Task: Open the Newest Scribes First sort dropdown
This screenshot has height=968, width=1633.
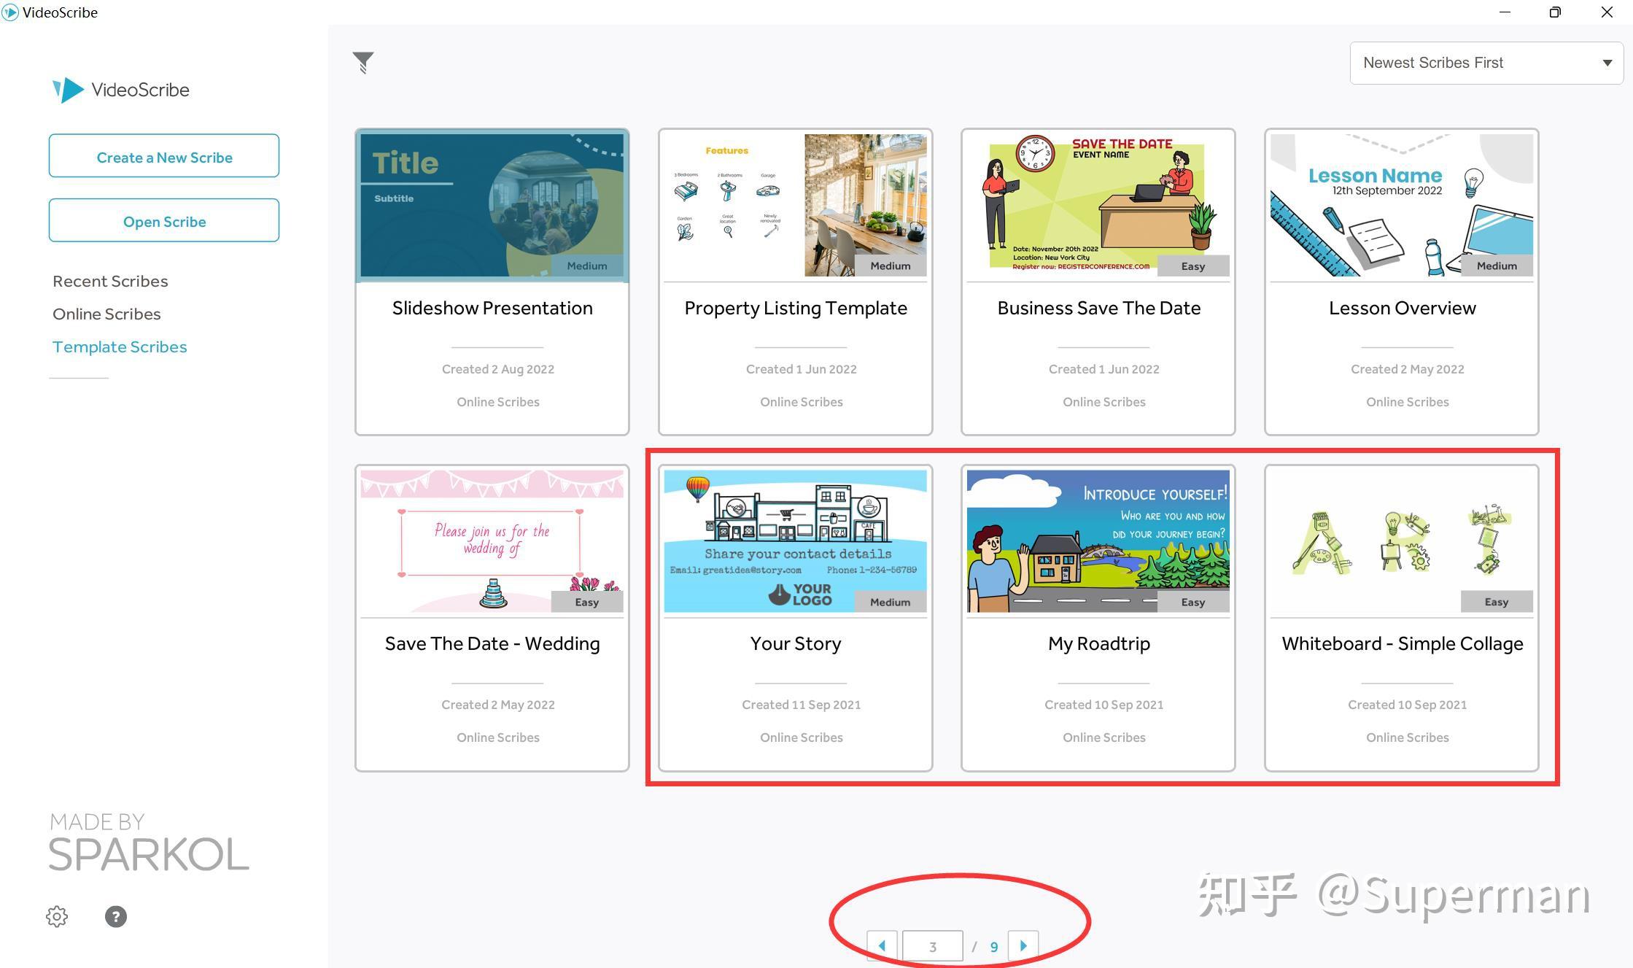Action: 1485,63
